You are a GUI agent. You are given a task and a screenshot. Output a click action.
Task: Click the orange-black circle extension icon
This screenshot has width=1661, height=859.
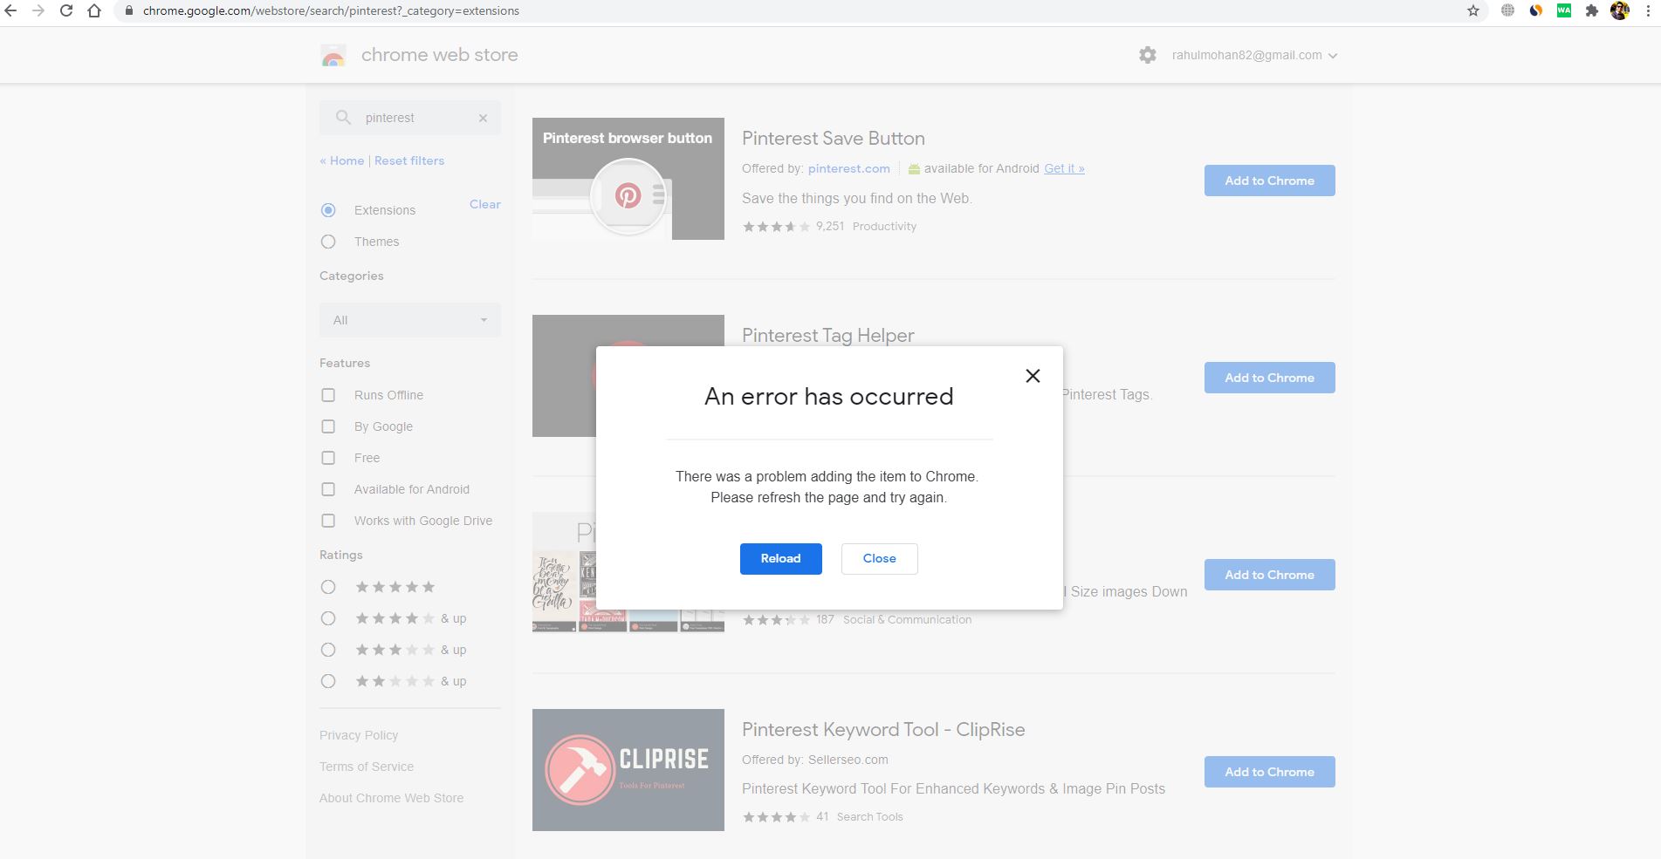click(x=1536, y=10)
